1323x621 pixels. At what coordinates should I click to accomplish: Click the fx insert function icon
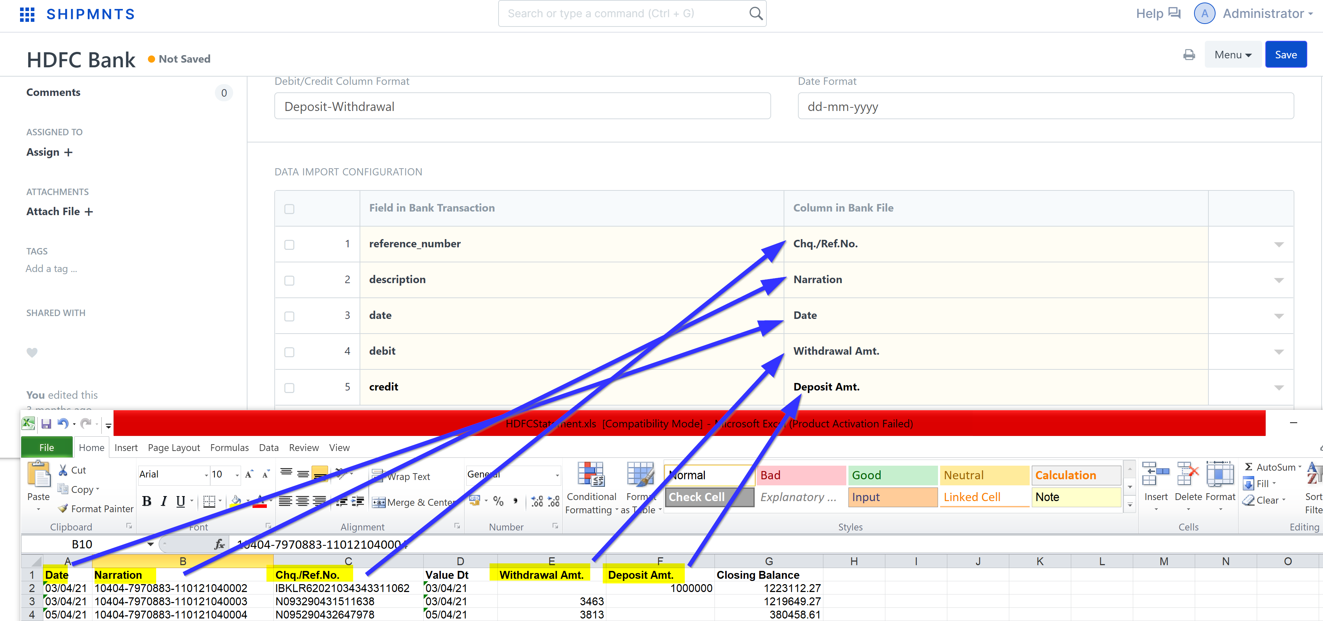219,544
